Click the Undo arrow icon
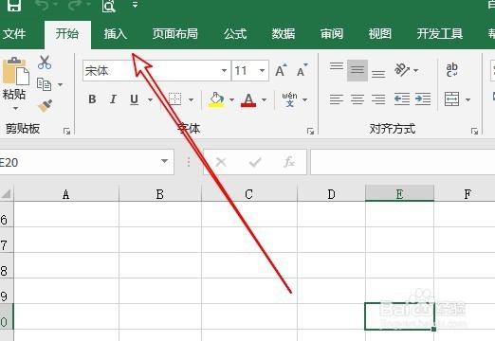This screenshot has width=495, height=341. coord(42,5)
